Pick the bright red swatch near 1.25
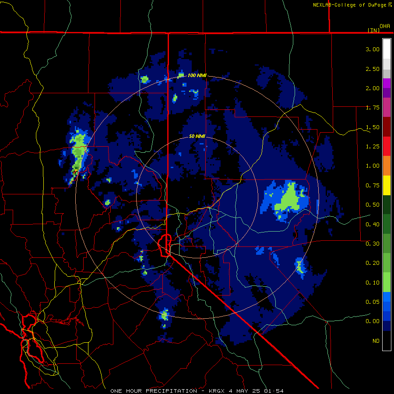The height and width of the screenshot is (394, 394). (387, 146)
